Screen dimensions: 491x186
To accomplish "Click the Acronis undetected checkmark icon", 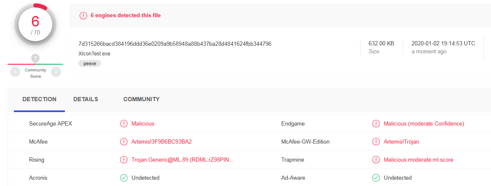I will pos(124,178).
